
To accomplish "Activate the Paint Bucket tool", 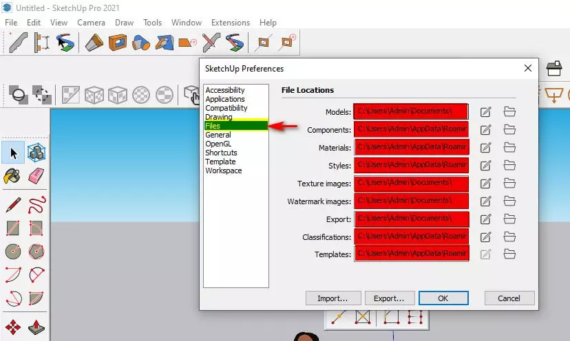I will coord(13,177).
